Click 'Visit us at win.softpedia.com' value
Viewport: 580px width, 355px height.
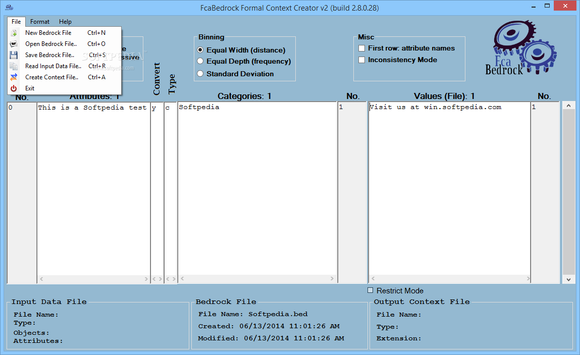(x=435, y=107)
